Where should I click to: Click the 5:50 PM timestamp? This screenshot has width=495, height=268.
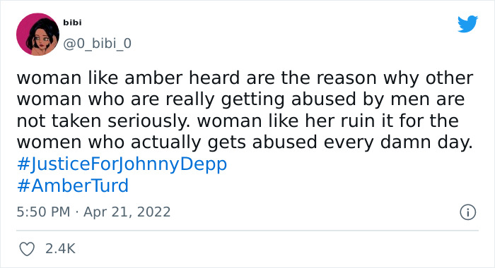pos(43,212)
